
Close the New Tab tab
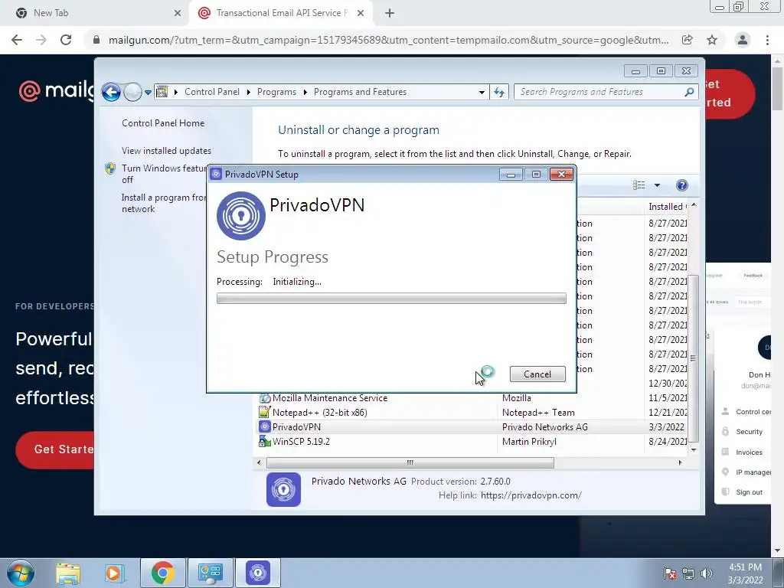(177, 13)
